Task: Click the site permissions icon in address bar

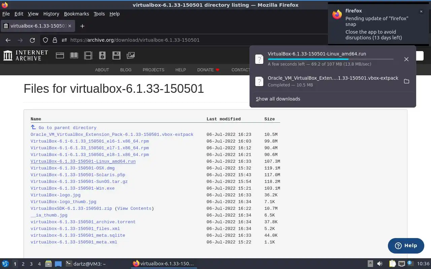Action: pos(64,40)
